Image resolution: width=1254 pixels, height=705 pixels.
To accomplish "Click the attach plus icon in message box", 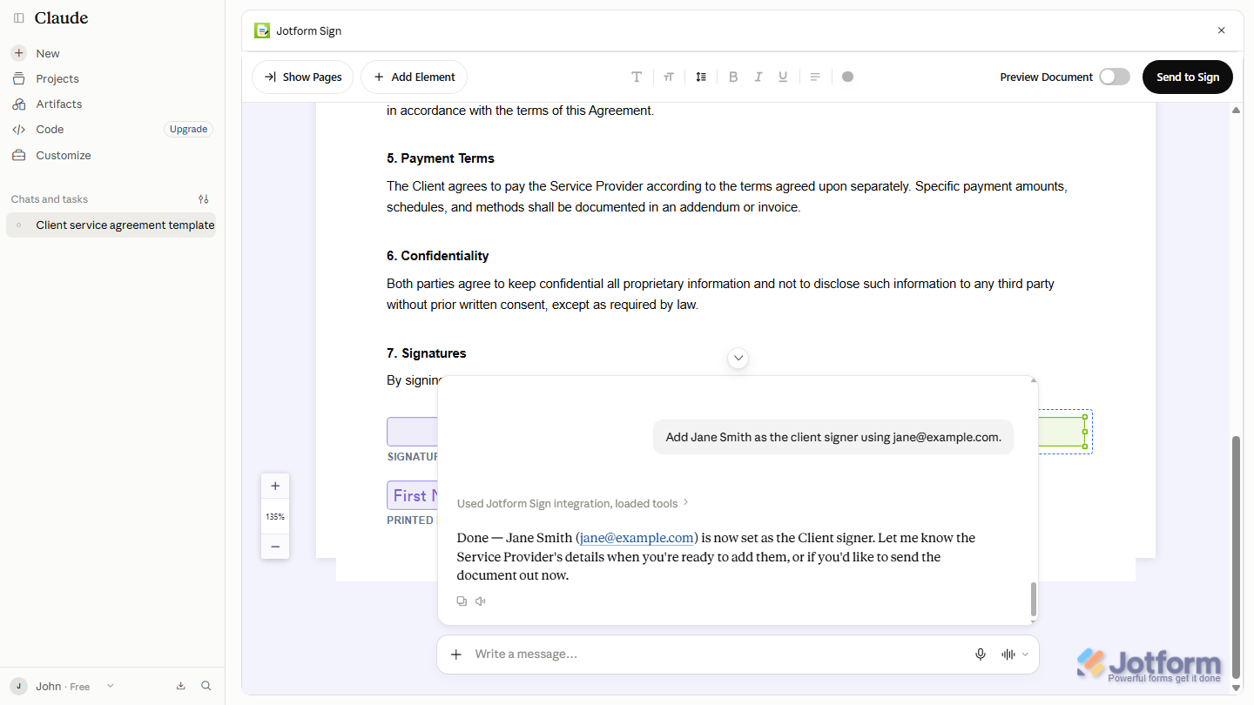I will point(456,655).
